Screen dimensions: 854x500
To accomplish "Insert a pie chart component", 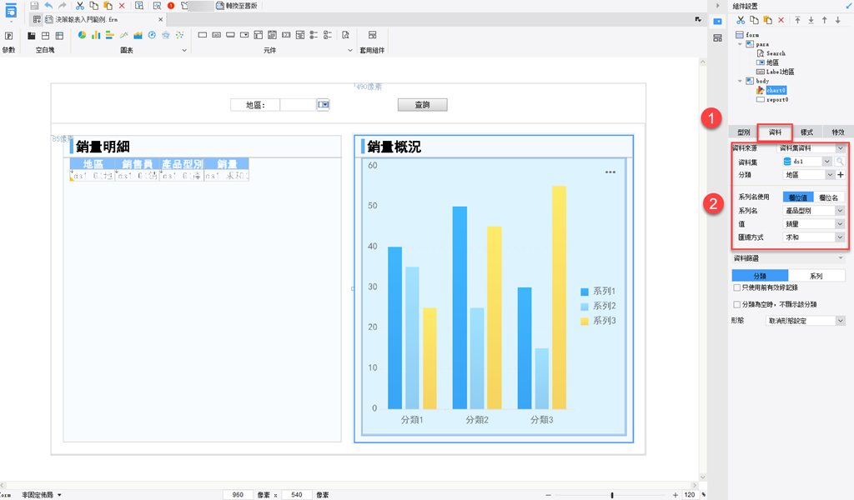I will coord(82,35).
